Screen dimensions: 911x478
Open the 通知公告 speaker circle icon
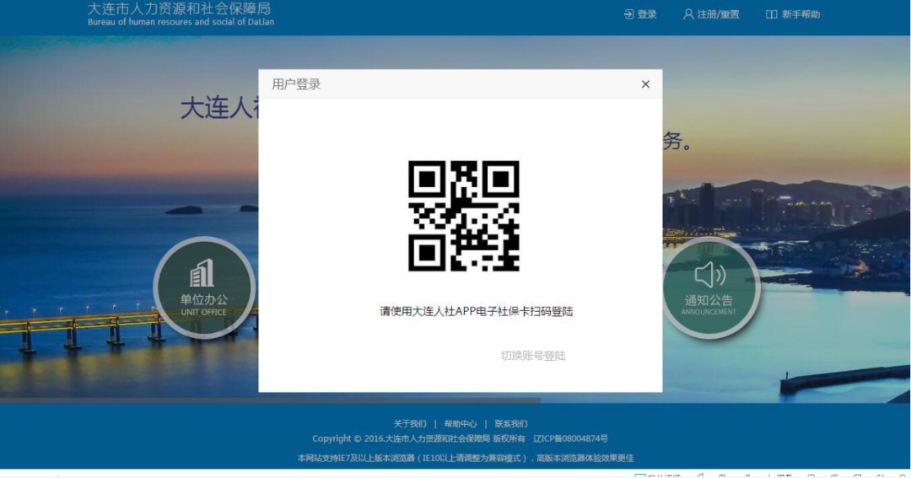tap(709, 287)
